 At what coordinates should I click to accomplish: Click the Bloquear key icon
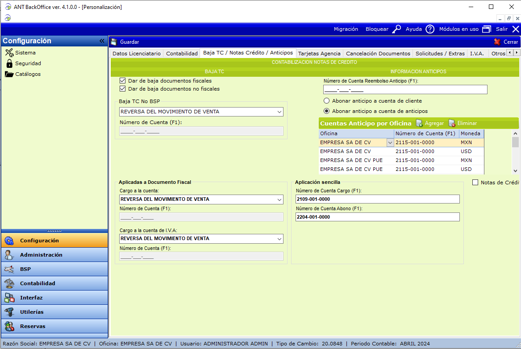[396, 29]
